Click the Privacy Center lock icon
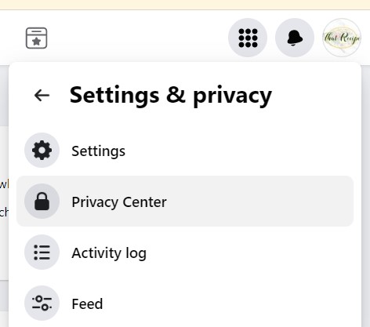Screen dimensions: 370x327 click(x=42, y=202)
